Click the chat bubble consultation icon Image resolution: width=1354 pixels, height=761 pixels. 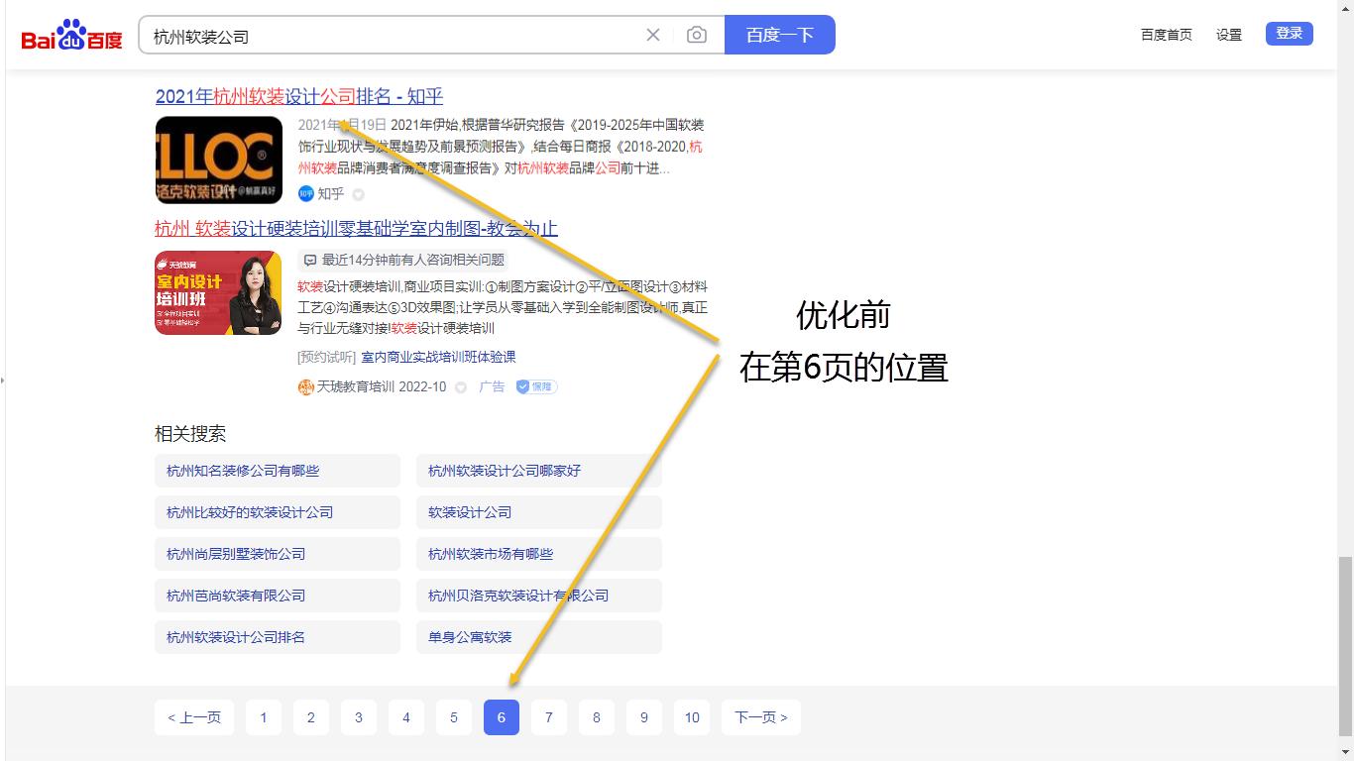[310, 260]
